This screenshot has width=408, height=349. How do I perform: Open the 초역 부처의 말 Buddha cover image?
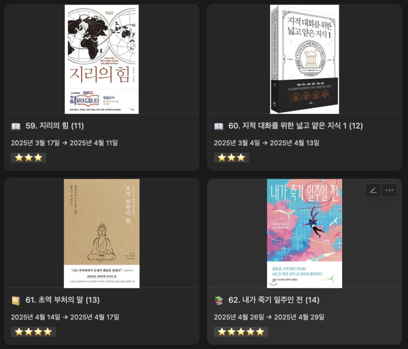(102, 234)
